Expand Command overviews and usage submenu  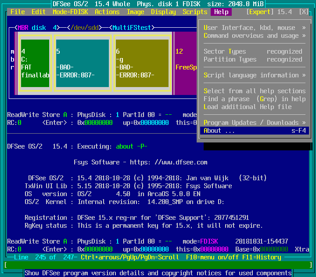255,36
